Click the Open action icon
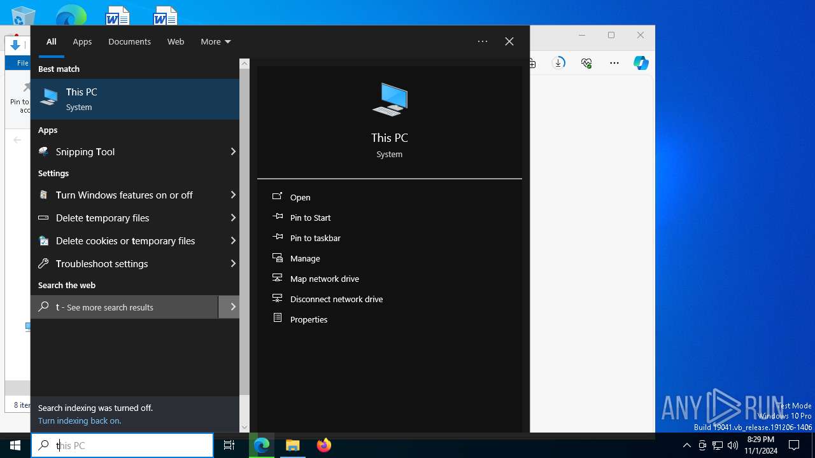The image size is (815, 458). tap(277, 197)
